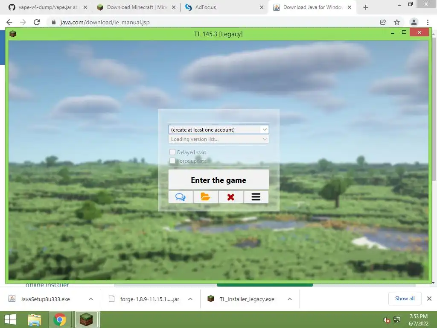The height and width of the screenshot is (328, 437).
Task: Open JavaSetup8u333.exe download
Action: [45, 299]
